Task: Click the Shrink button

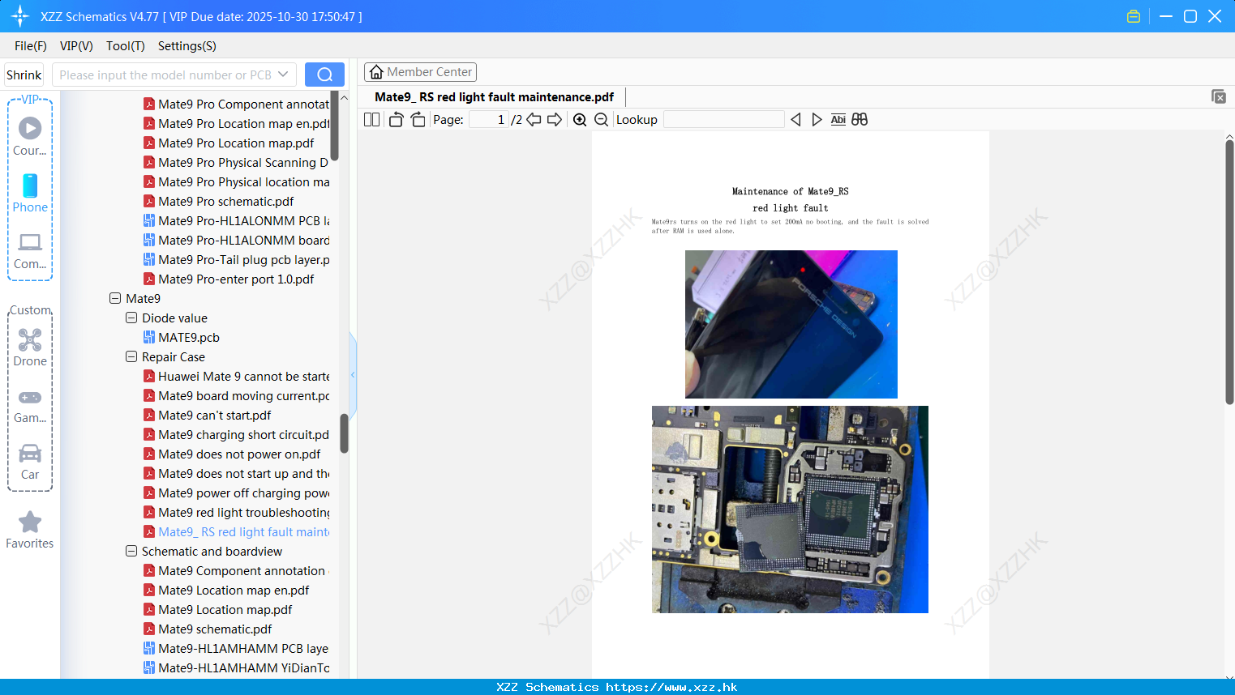Action: click(24, 75)
